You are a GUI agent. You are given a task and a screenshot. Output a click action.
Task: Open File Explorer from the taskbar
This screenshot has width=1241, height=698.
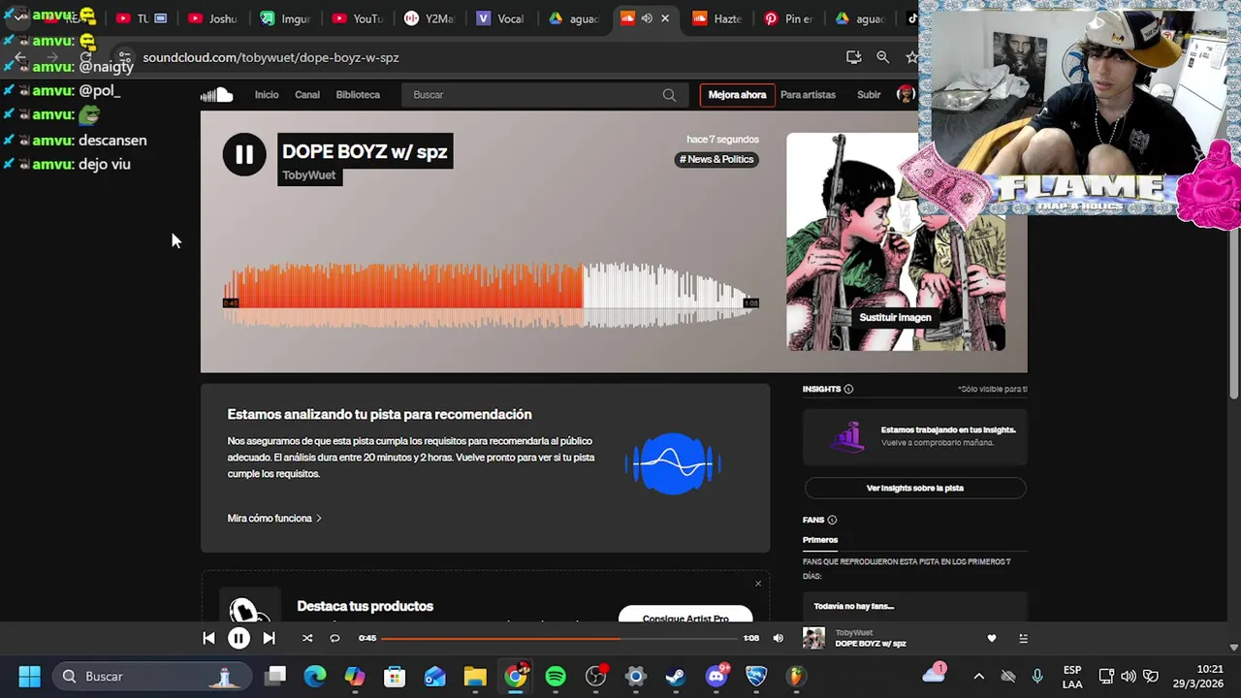coord(474,676)
